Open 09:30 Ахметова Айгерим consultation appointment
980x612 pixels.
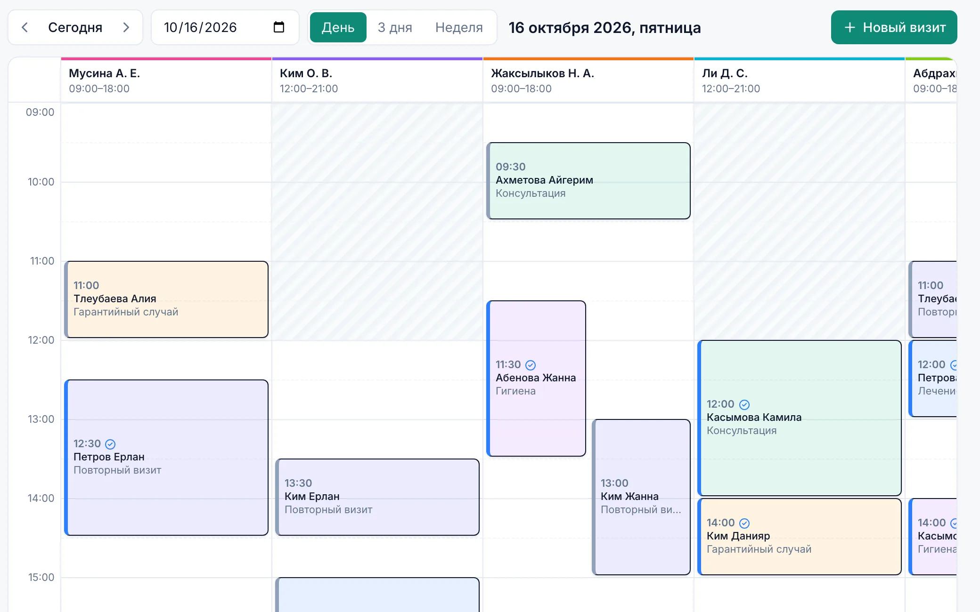(x=588, y=181)
